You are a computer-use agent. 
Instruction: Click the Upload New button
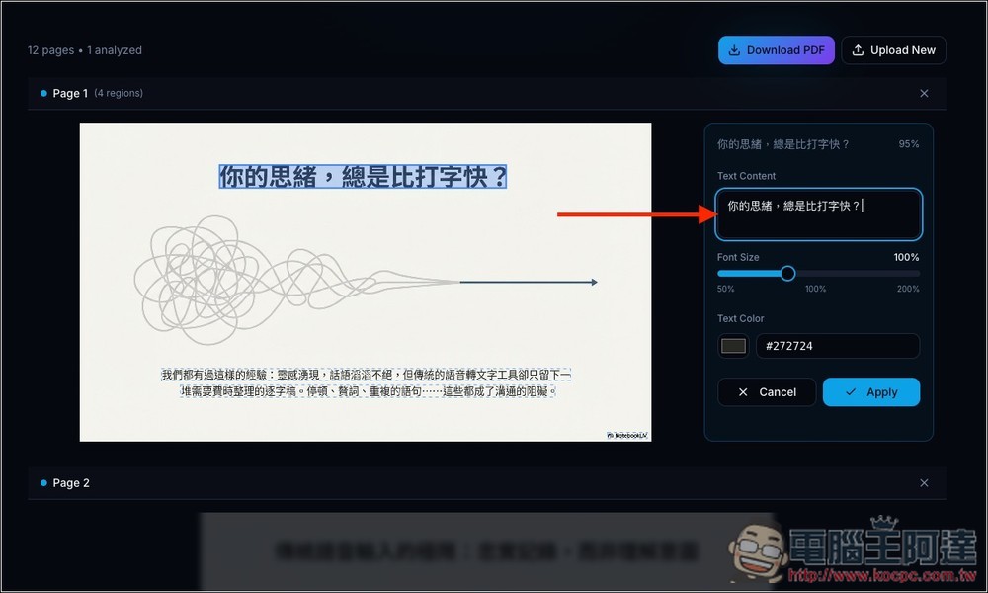[894, 49]
